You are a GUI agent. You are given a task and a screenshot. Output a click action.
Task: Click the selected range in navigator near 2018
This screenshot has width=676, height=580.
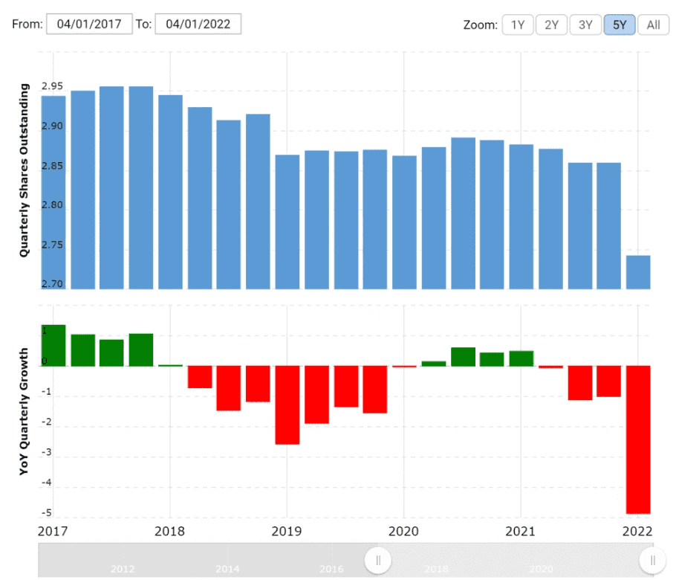click(437, 560)
